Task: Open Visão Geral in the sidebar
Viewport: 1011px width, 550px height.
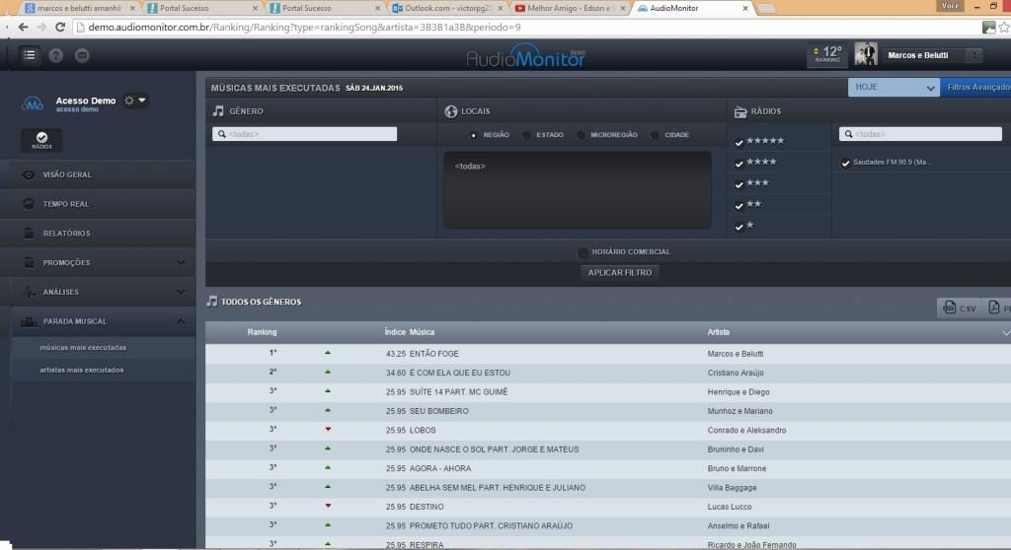Action: 67,174
